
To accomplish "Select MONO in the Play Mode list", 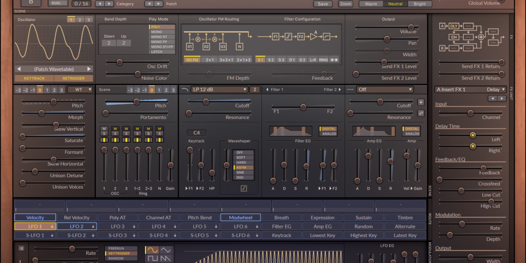I will (162, 32).
